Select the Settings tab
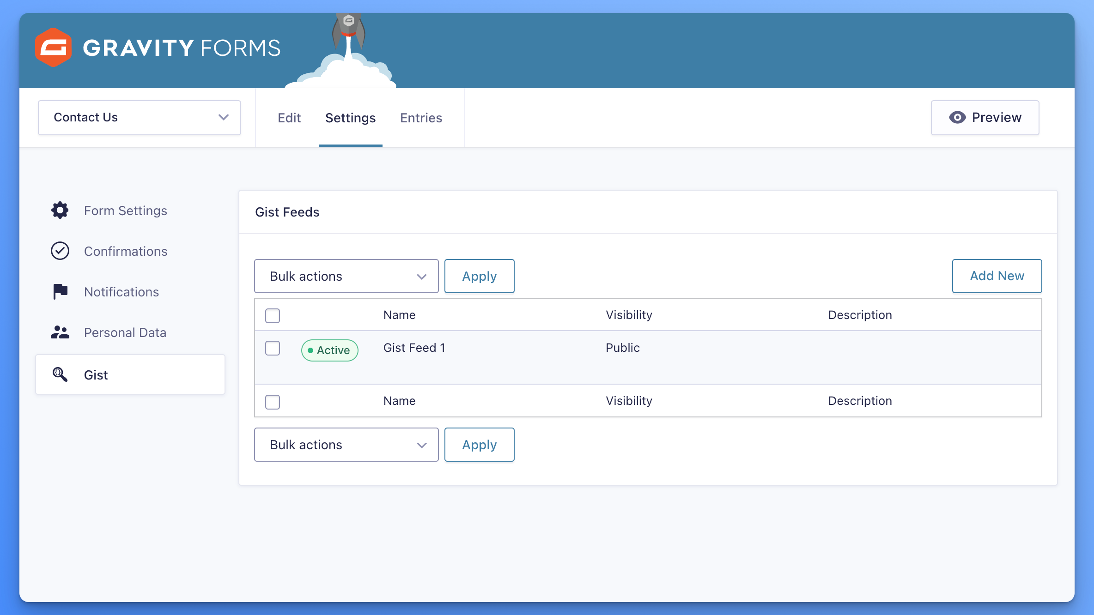The height and width of the screenshot is (615, 1094). click(x=350, y=118)
